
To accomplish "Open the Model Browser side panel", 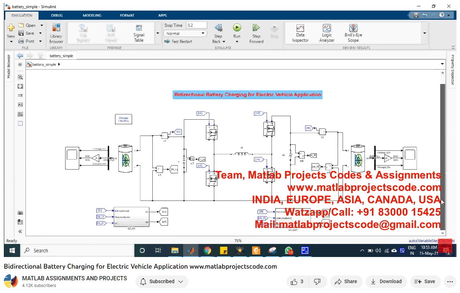I will [9, 66].
